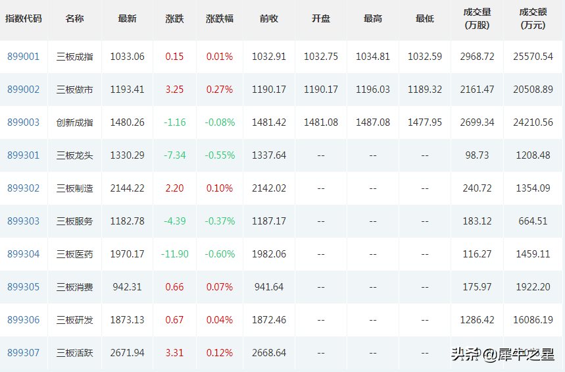Viewport: 565px width, 372px height.
Task: Click latest value 1033.06
Action: 127,57
